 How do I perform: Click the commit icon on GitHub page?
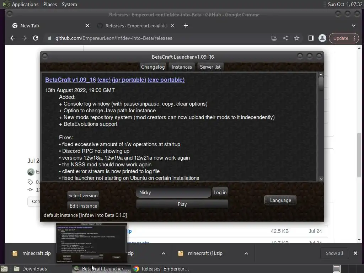(30, 190)
